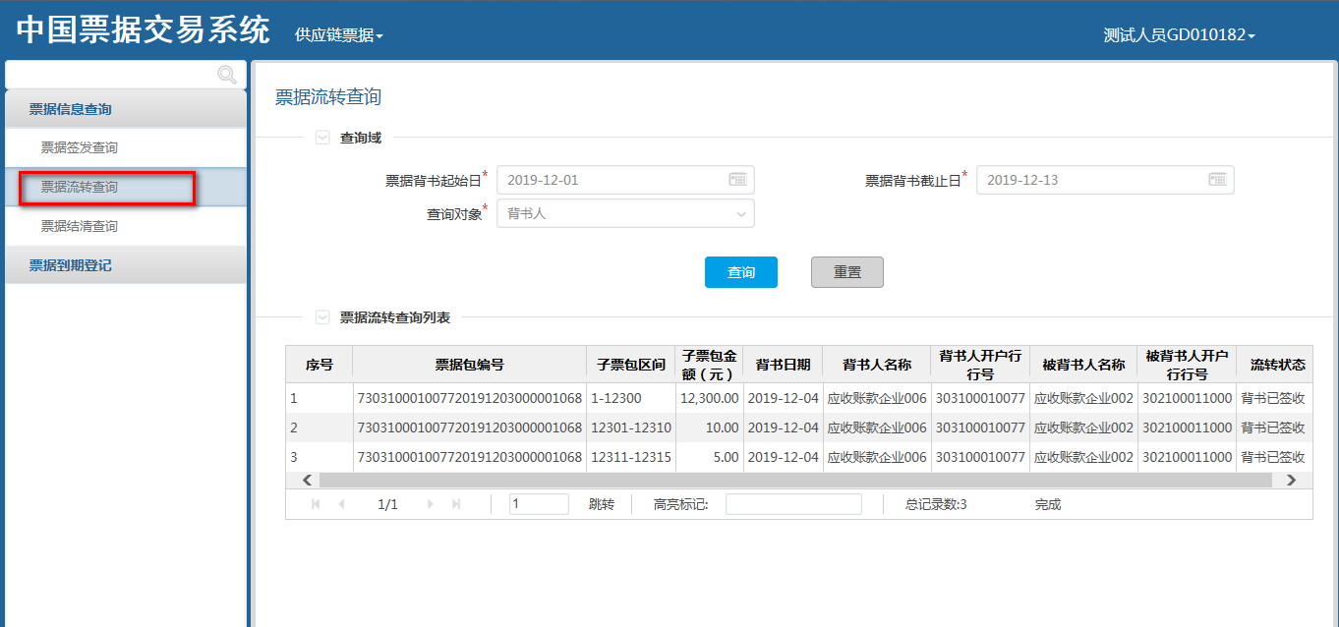Viewport: 1339px width, 627px height.
Task: Collapse the 票据流转查询列表 section
Action: pyautogui.click(x=322, y=317)
